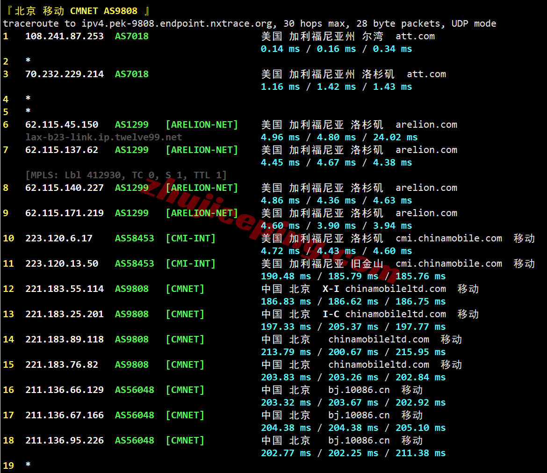
Task: Click IP address 211.136.66.129
Action: pos(65,390)
